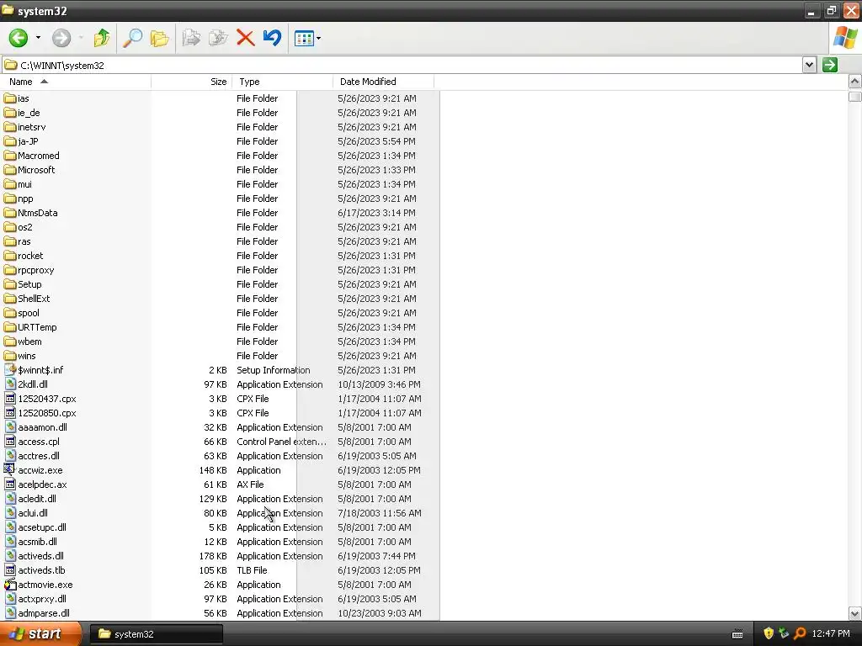Select the Setup folder name
Image resolution: width=862 pixels, height=646 pixels.
[x=29, y=284]
